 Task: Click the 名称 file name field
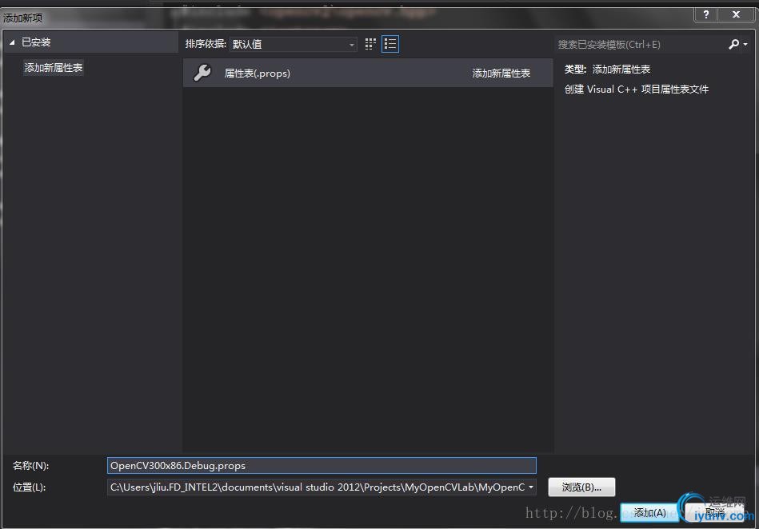coord(322,466)
